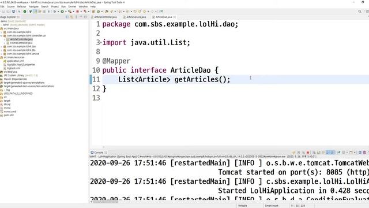
Task: Select ArticleController.java in Package Explorer
Action: pos(21,39)
